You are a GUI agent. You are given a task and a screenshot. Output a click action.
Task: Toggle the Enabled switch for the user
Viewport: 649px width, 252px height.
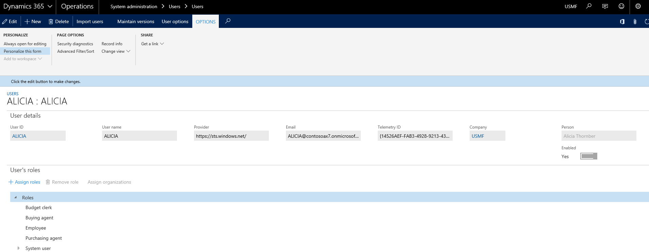pos(588,156)
